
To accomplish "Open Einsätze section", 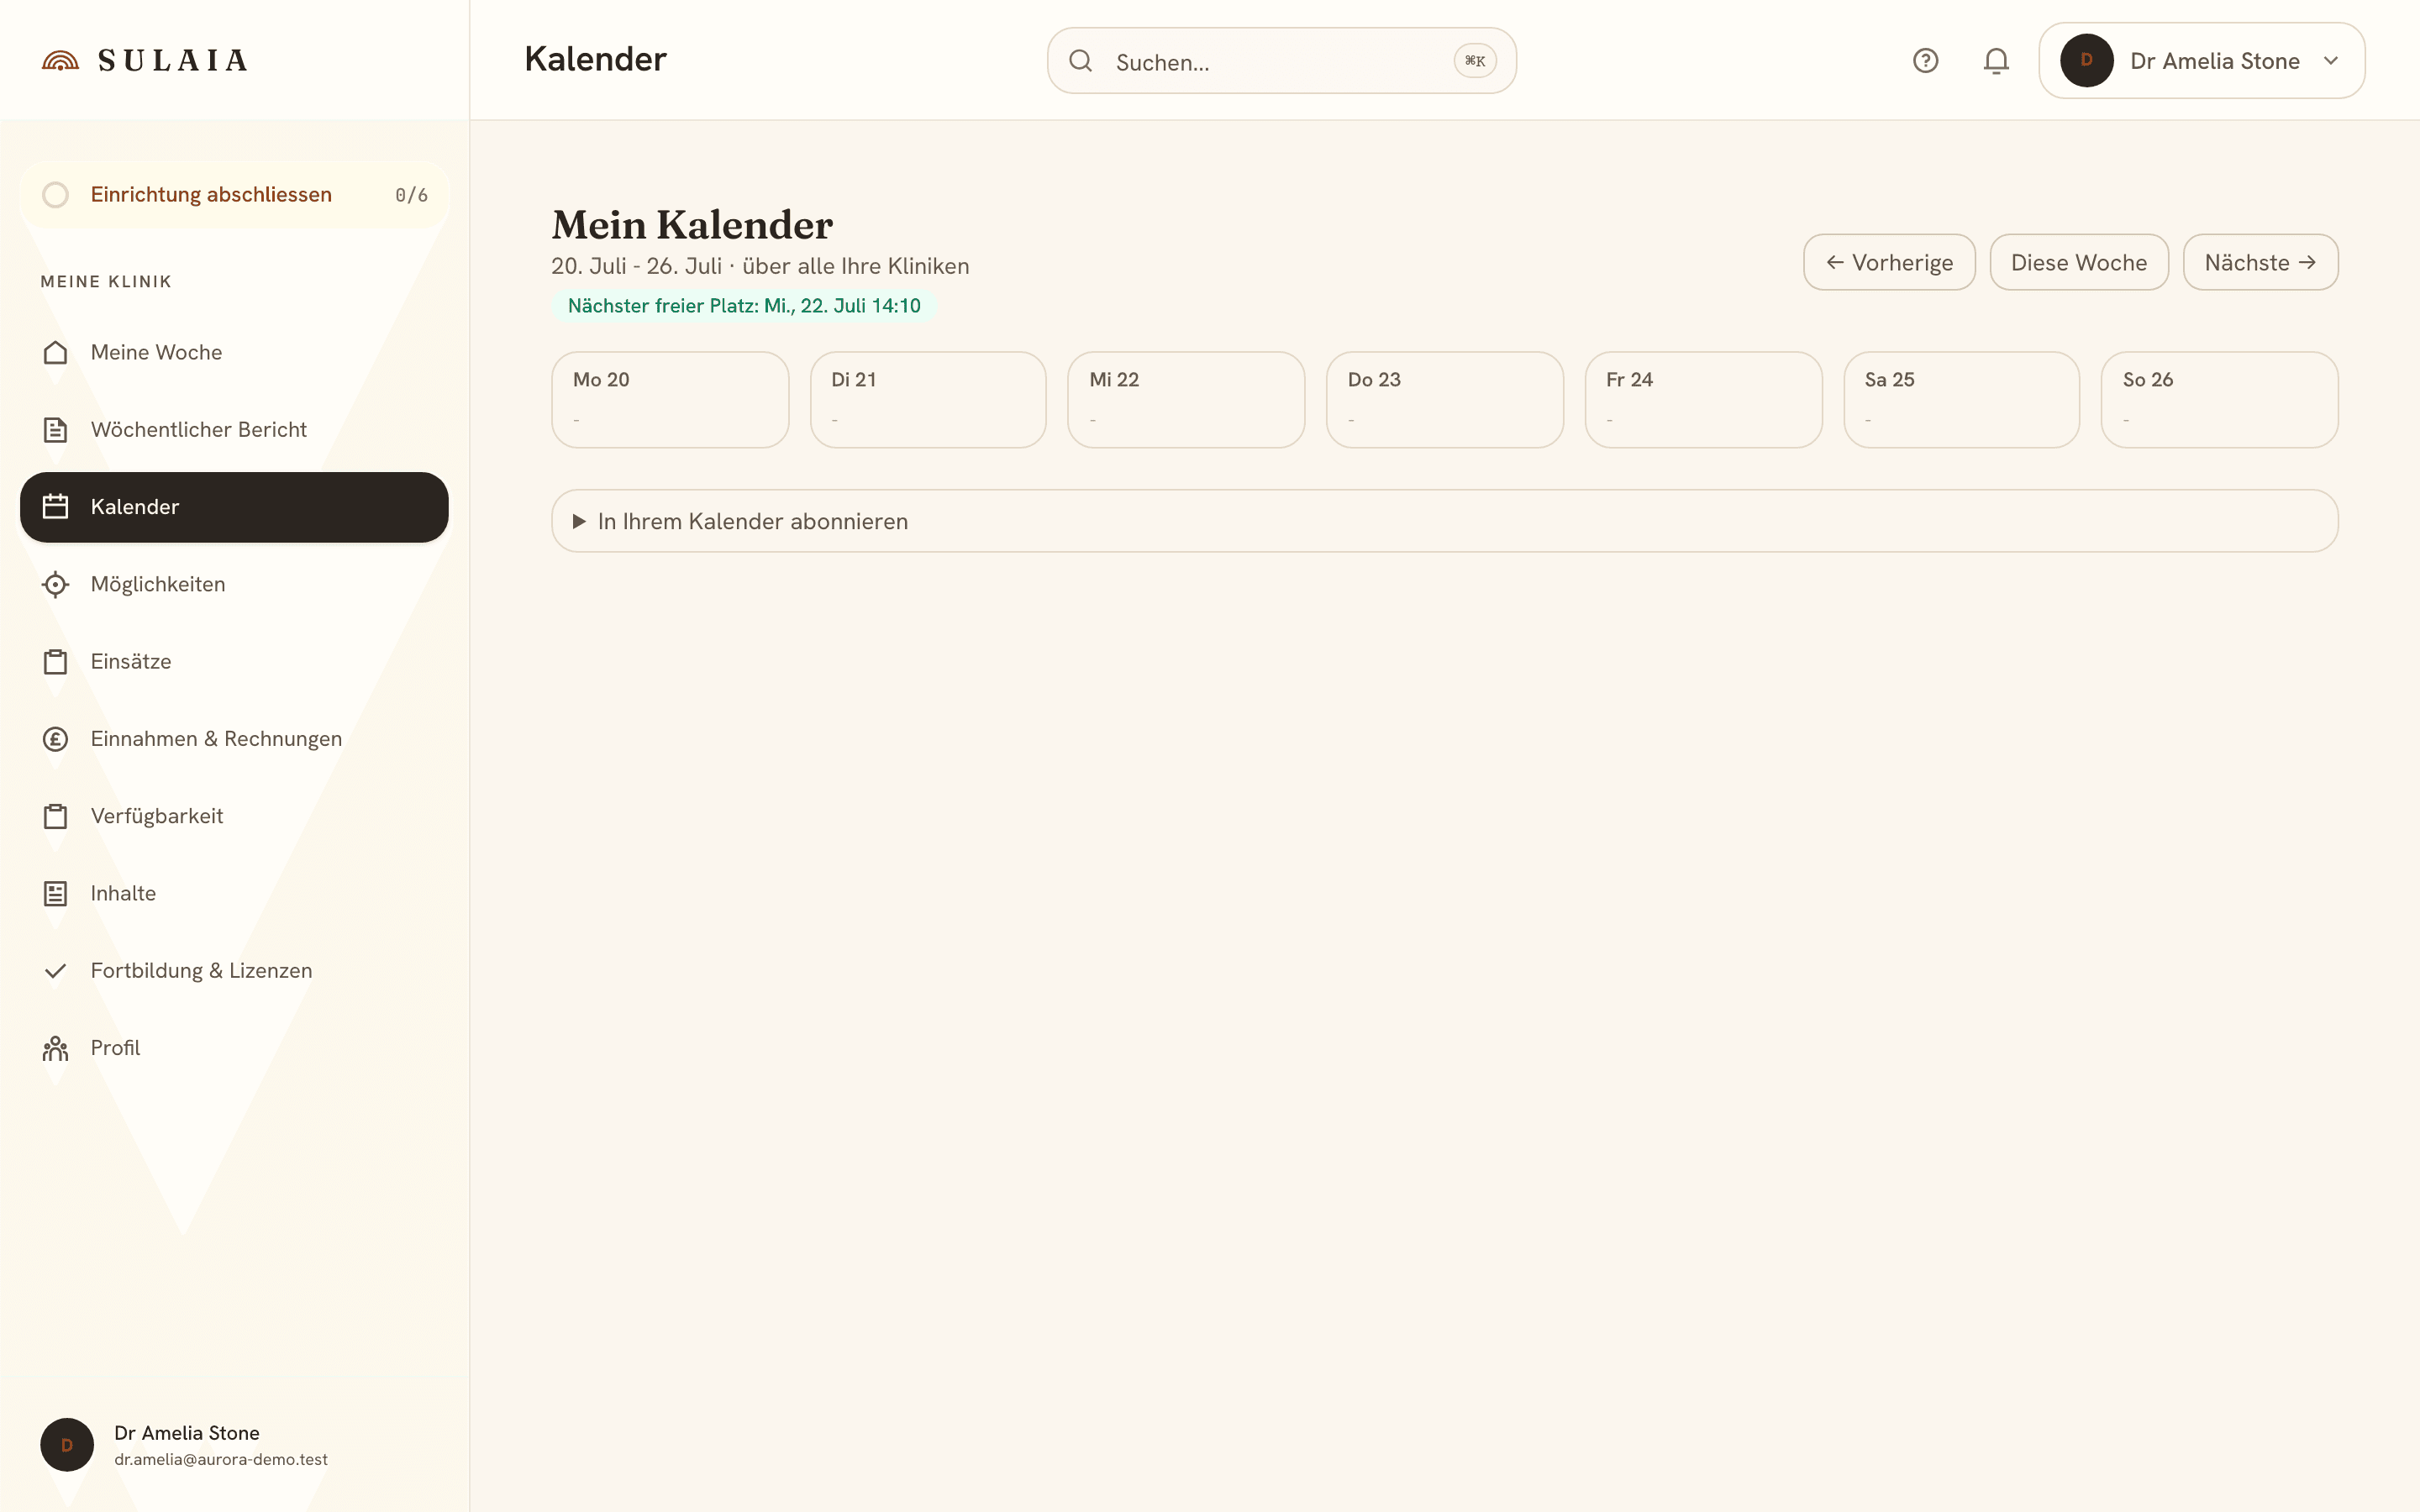I will click(234, 662).
